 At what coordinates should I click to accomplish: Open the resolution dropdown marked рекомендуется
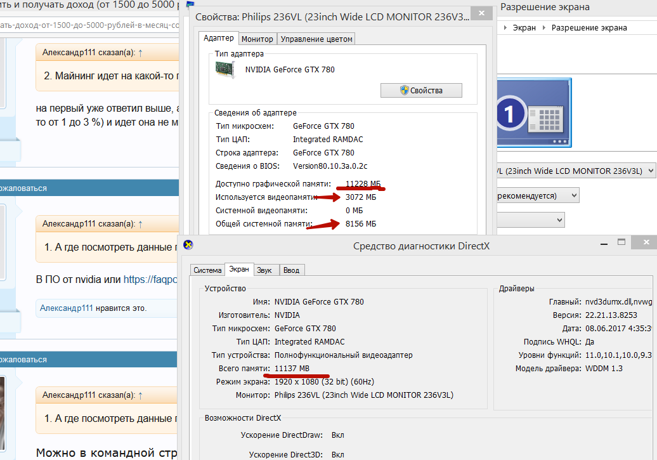538,196
